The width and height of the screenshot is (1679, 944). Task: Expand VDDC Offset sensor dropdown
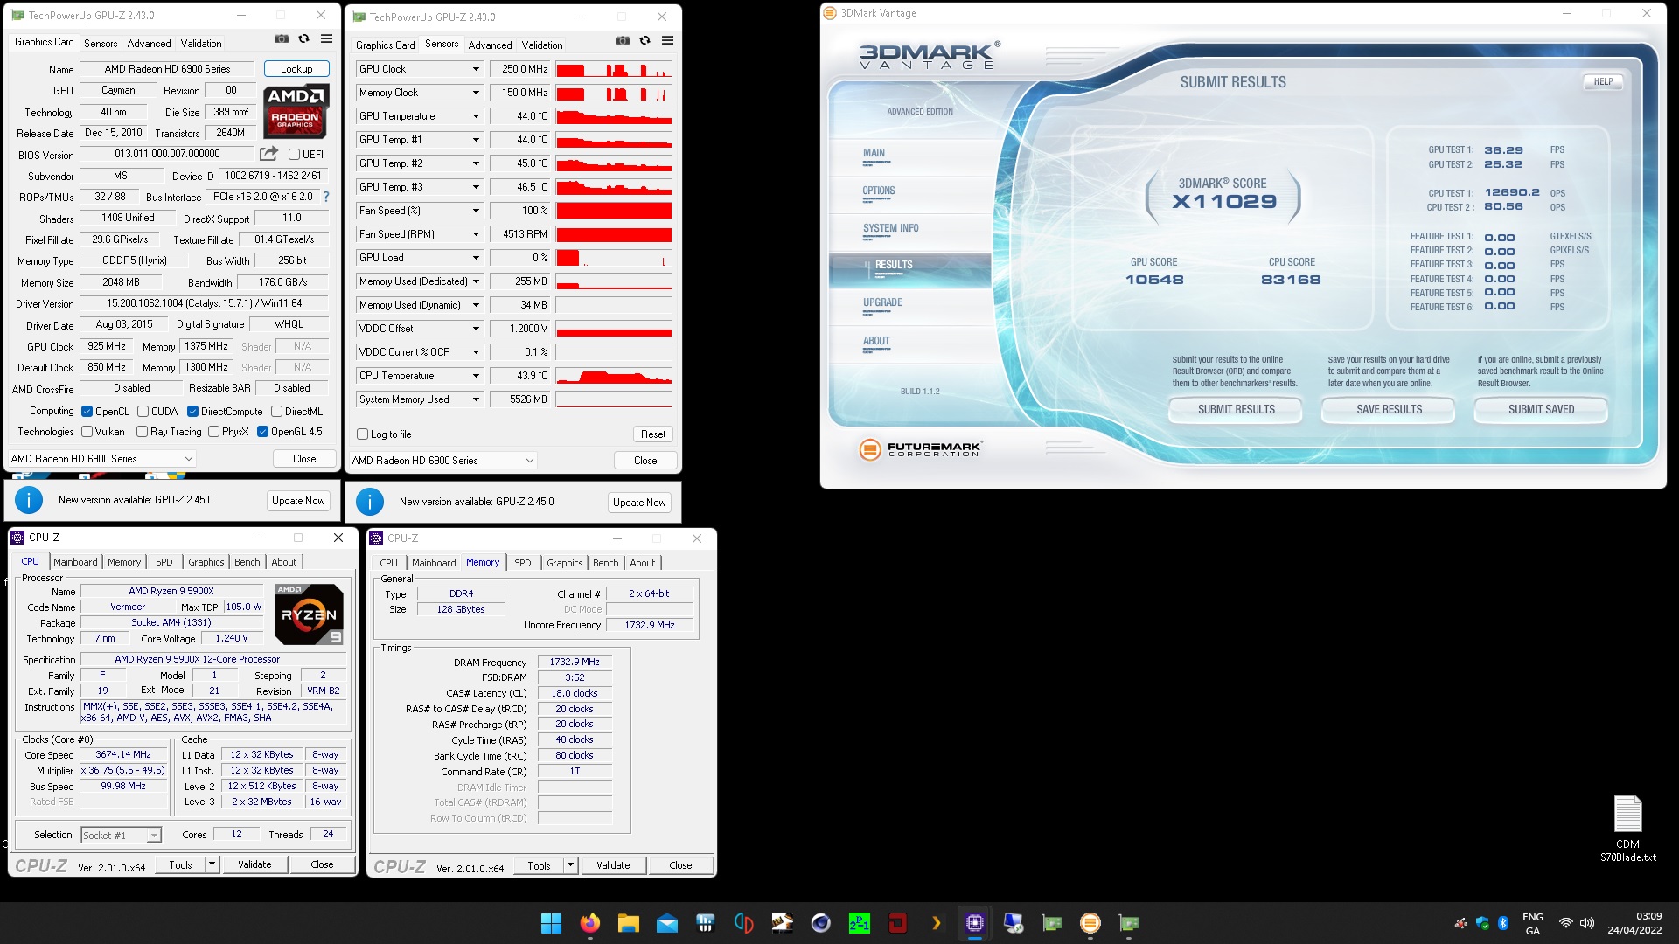tap(476, 329)
